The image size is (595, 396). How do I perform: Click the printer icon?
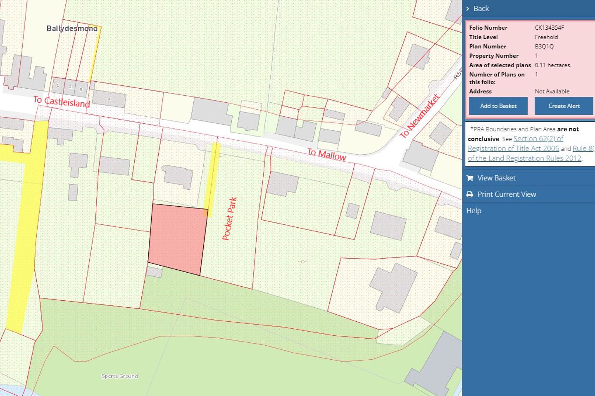click(470, 194)
